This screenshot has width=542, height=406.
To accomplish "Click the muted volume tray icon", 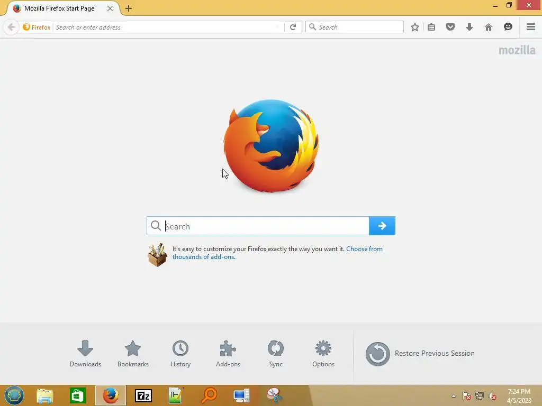I will tap(492, 396).
